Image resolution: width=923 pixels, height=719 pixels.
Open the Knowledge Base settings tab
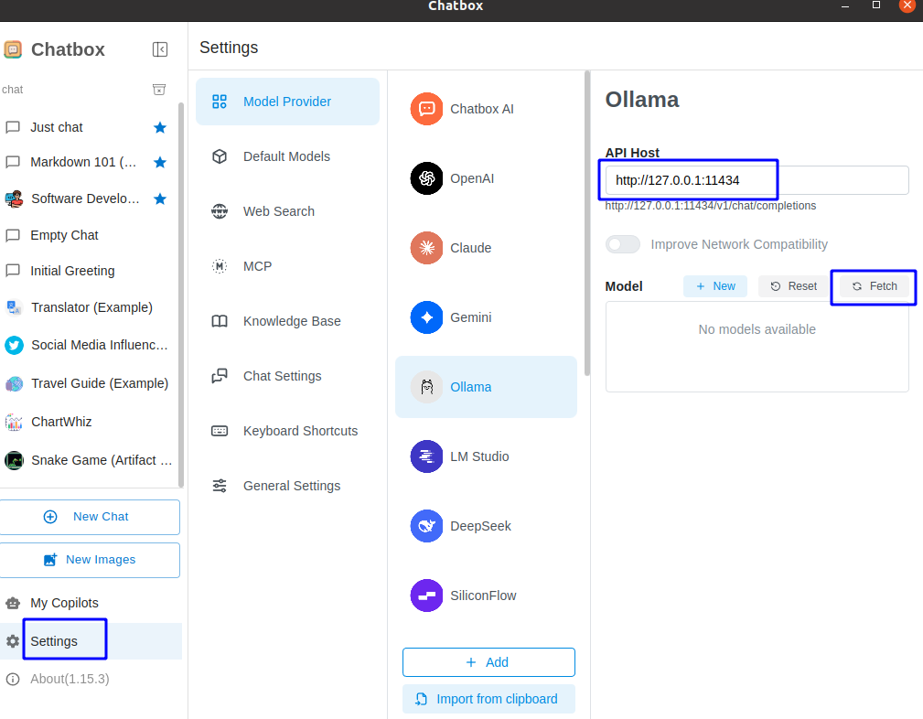click(x=287, y=321)
